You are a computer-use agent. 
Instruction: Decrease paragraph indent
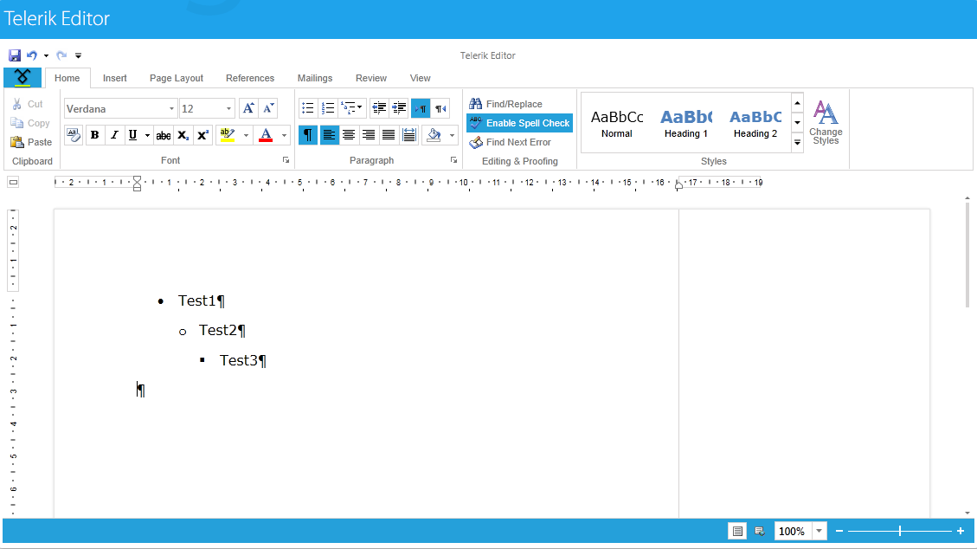tap(379, 108)
